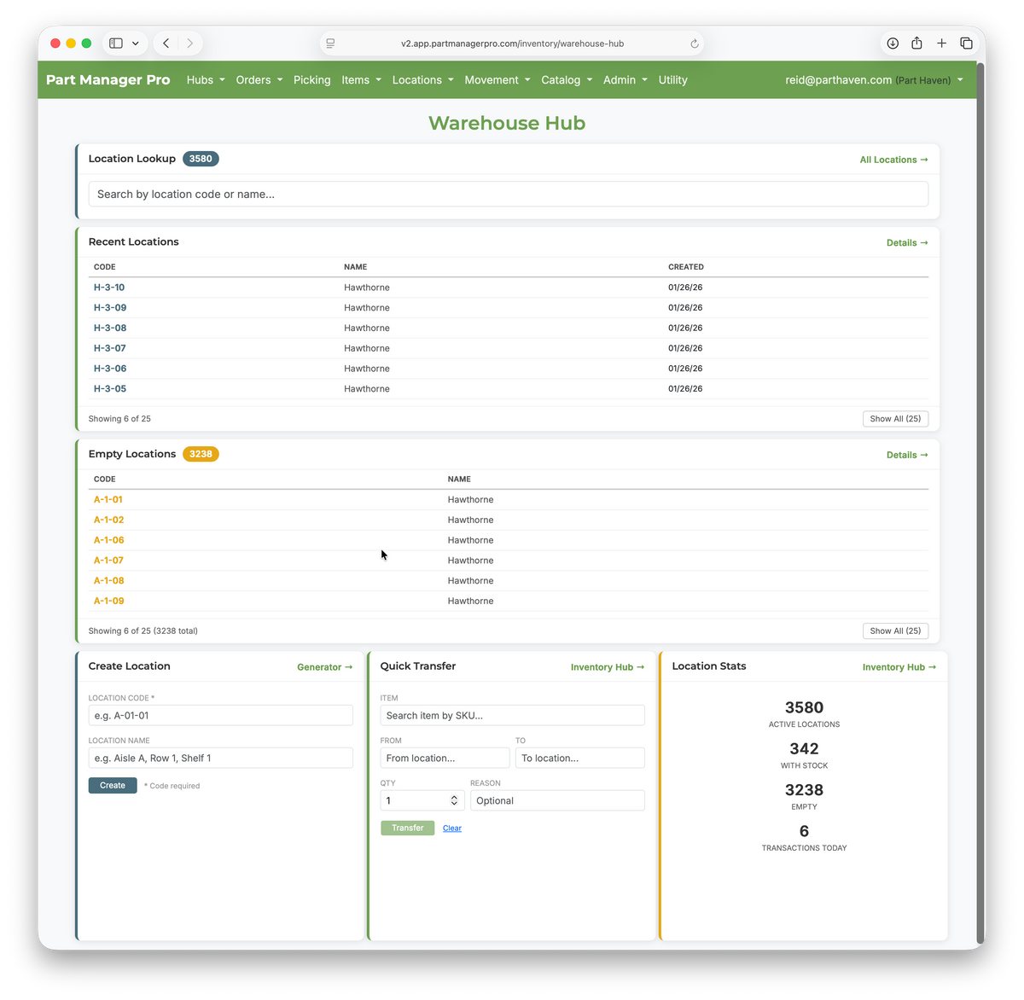Expand the Locations menu
1024x1000 pixels.
[423, 80]
